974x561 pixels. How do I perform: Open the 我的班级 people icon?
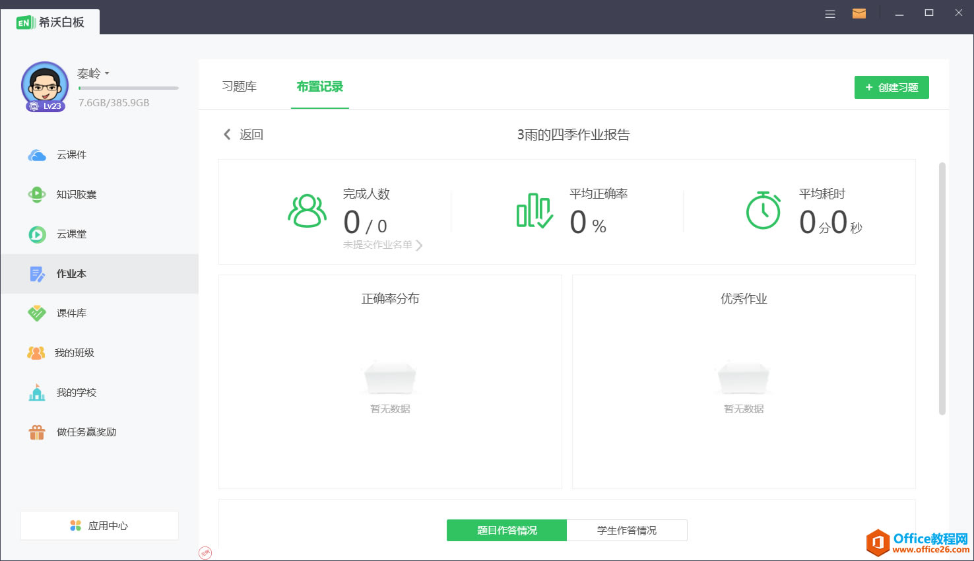(x=36, y=353)
